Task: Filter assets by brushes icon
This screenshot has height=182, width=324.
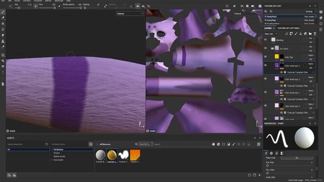Action: tap(233, 144)
